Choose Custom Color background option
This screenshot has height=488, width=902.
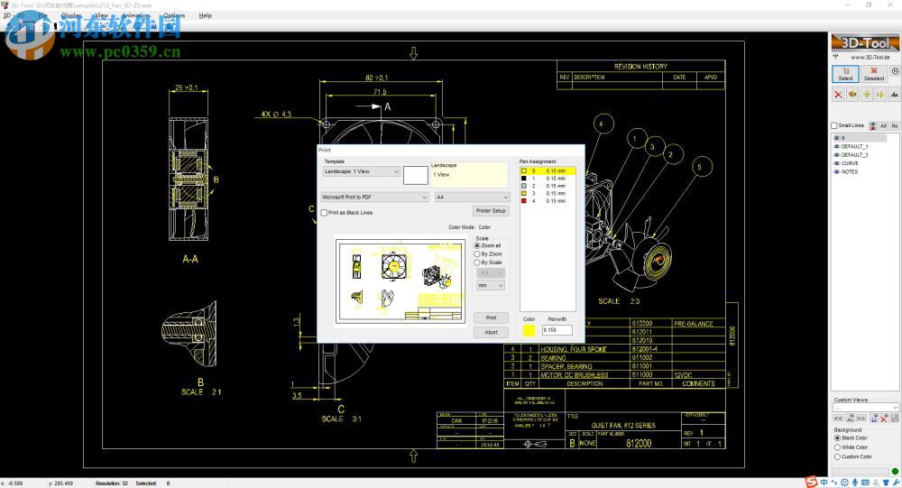[x=838, y=456]
